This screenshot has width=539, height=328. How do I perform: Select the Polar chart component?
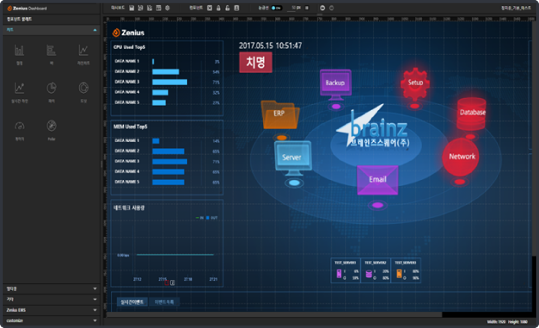click(51, 126)
